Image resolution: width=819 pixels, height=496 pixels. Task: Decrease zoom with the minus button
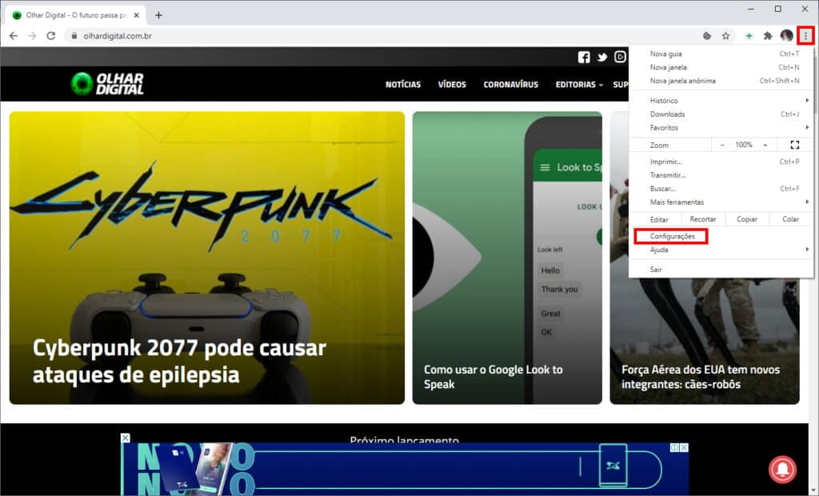click(722, 145)
